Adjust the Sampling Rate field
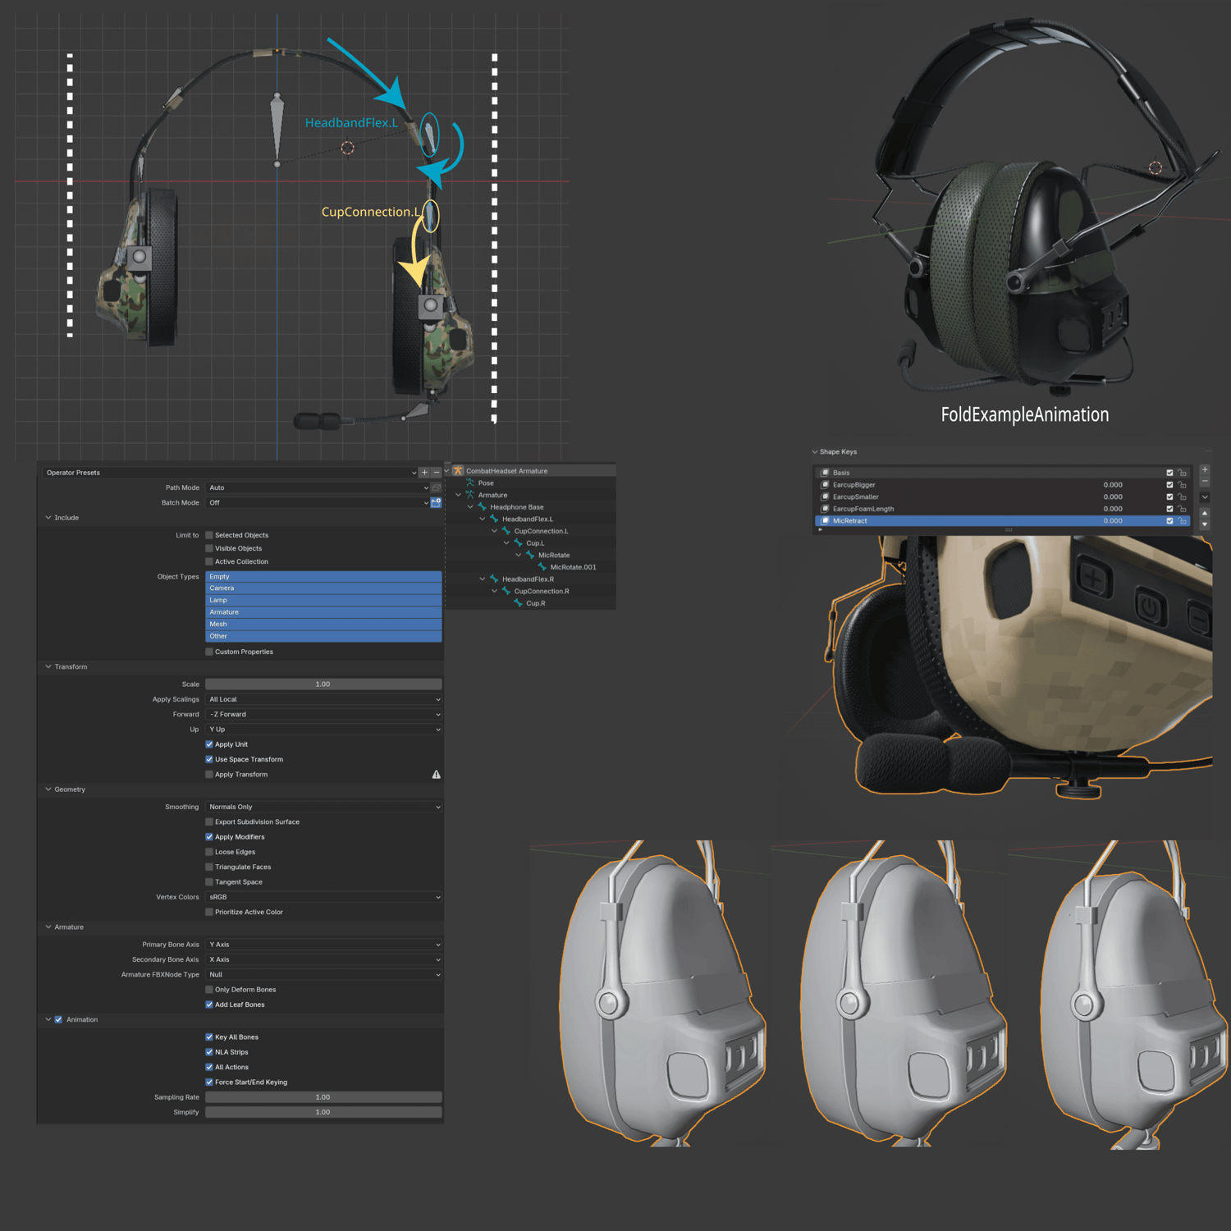Image resolution: width=1231 pixels, height=1231 pixels. click(x=323, y=1097)
